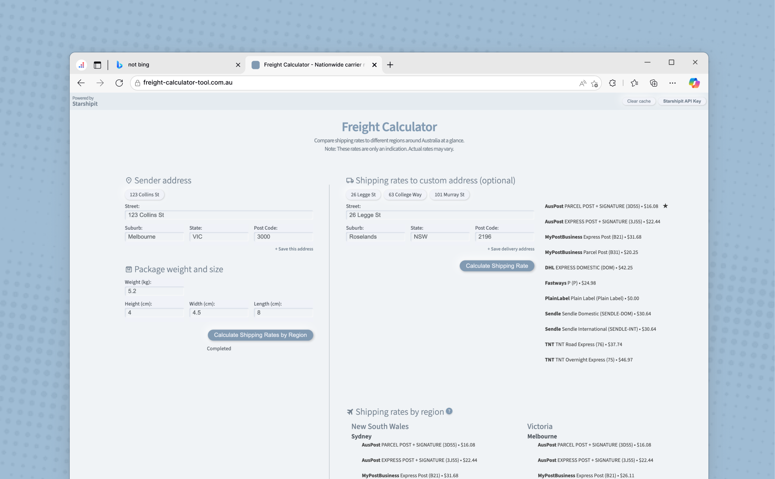The height and width of the screenshot is (479, 775).
Task: Click the location pin icon by Sender address
Action: pyautogui.click(x=129, y=180)
